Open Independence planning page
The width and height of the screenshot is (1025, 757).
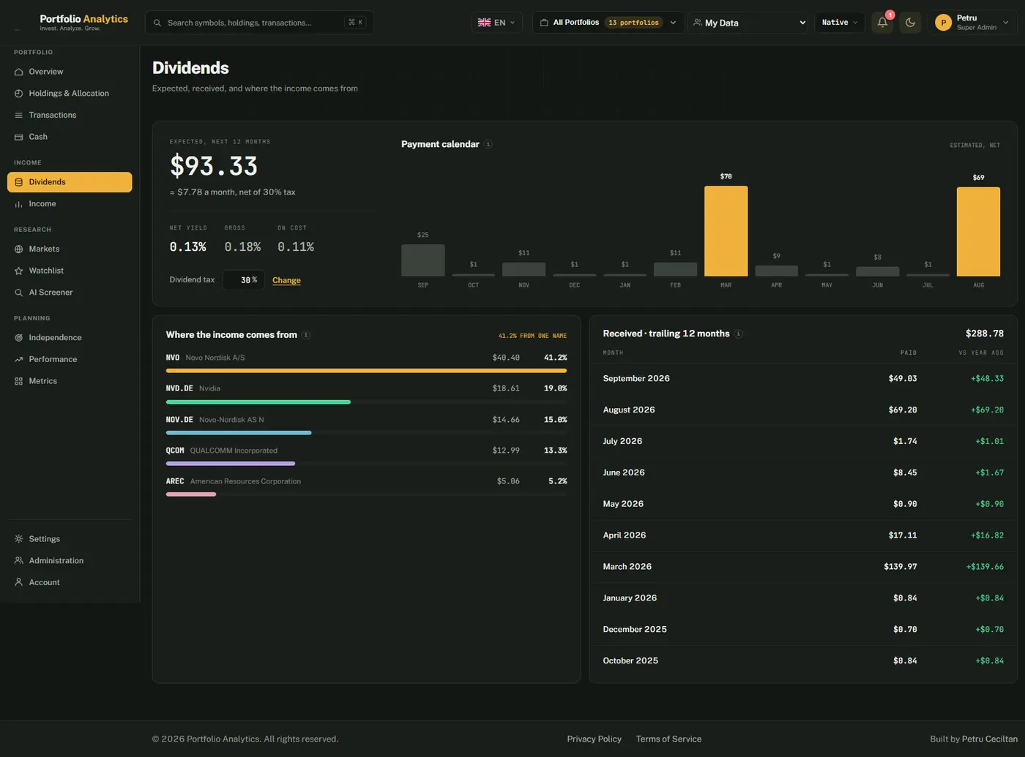70,338
